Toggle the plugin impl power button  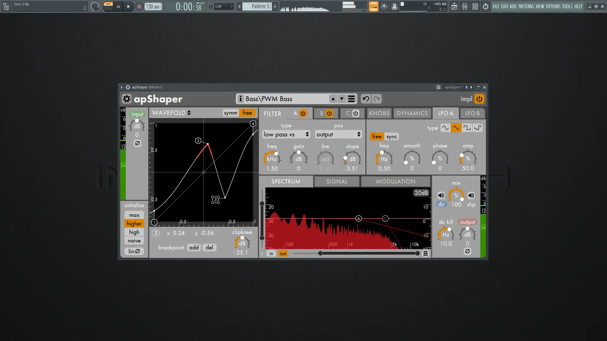click(x=479, y=99)
